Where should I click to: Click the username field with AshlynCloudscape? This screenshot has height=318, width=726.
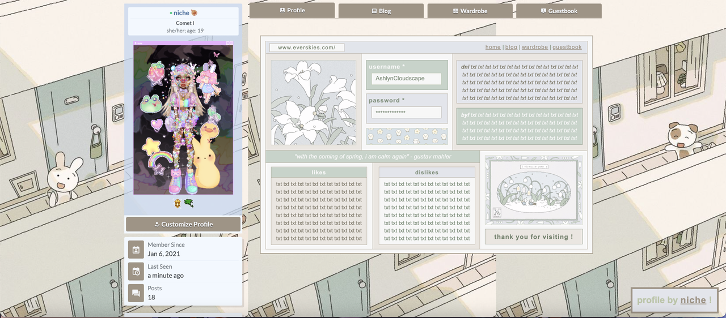(x=406, y=79)
